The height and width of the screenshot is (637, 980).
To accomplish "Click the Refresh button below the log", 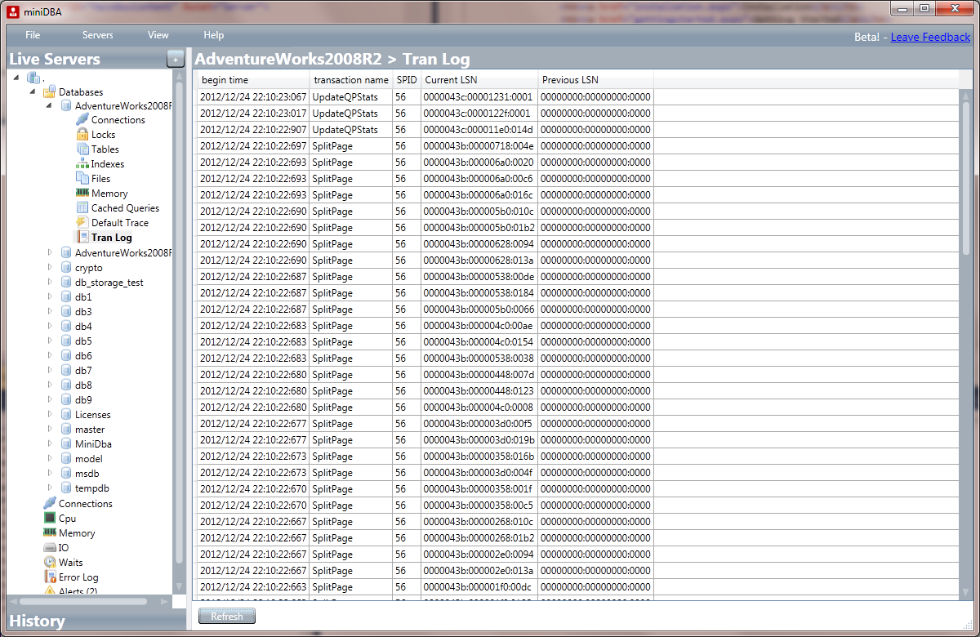I will (226, 616).
